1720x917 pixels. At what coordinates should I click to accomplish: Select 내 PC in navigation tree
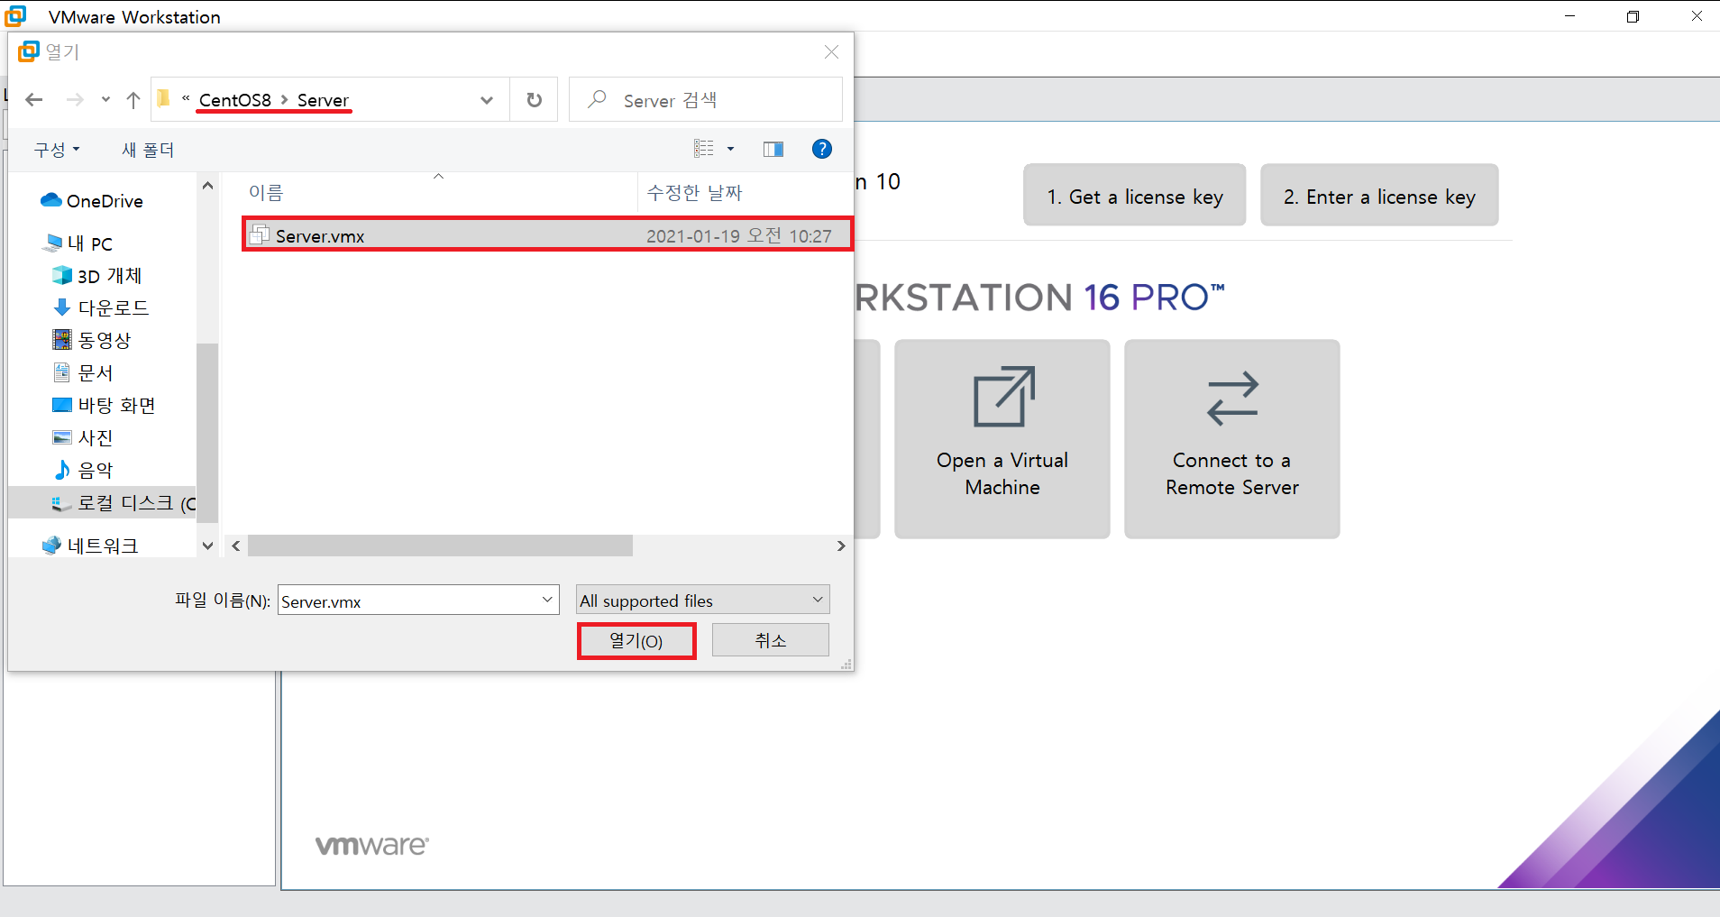pyautogui.click(x=78, y=243)
